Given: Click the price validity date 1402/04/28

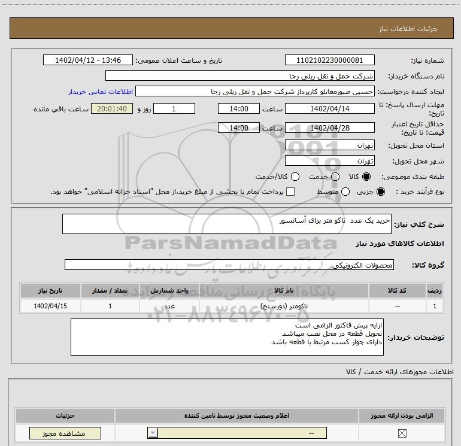Looking at the screenshot, I should 329,128.
